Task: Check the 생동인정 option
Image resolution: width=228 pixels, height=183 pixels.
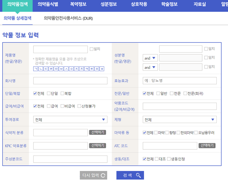Action: (169, 159)
